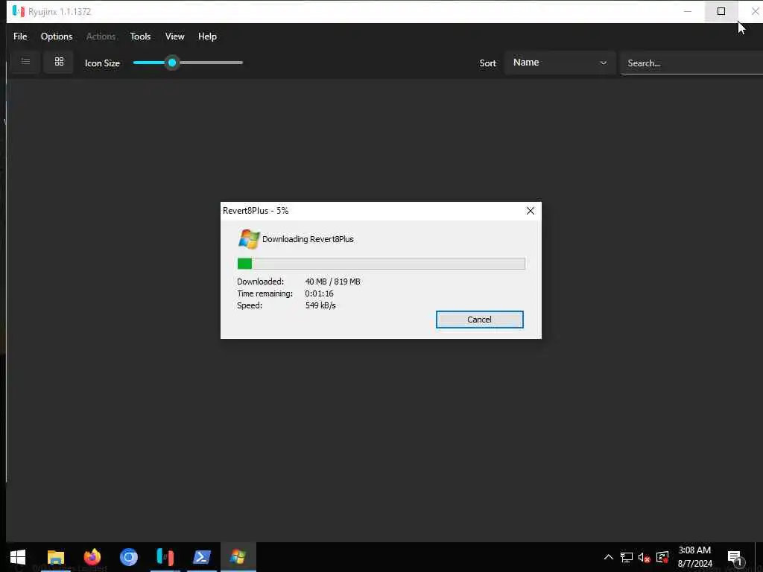The image size is (763, 572).
Task: Open the Tools menu
Action: 140,36
